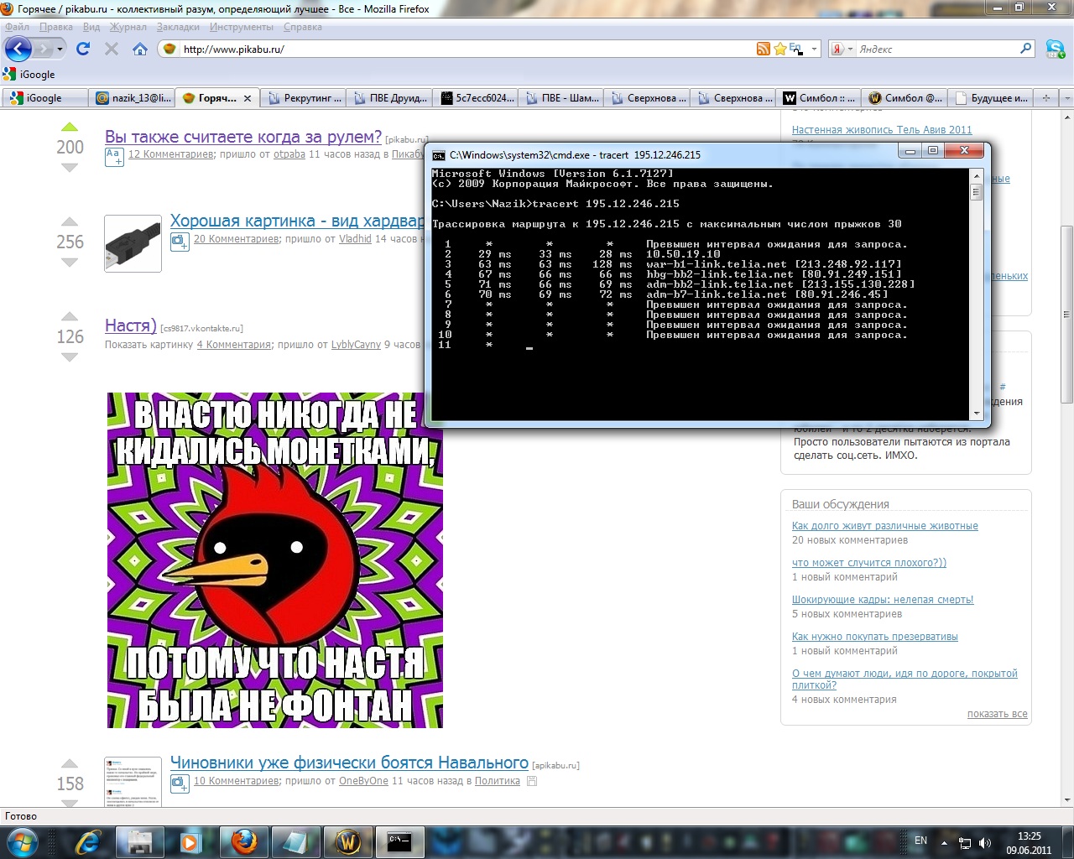
Task: Open the Правка menu
Action: coord(56,27)
